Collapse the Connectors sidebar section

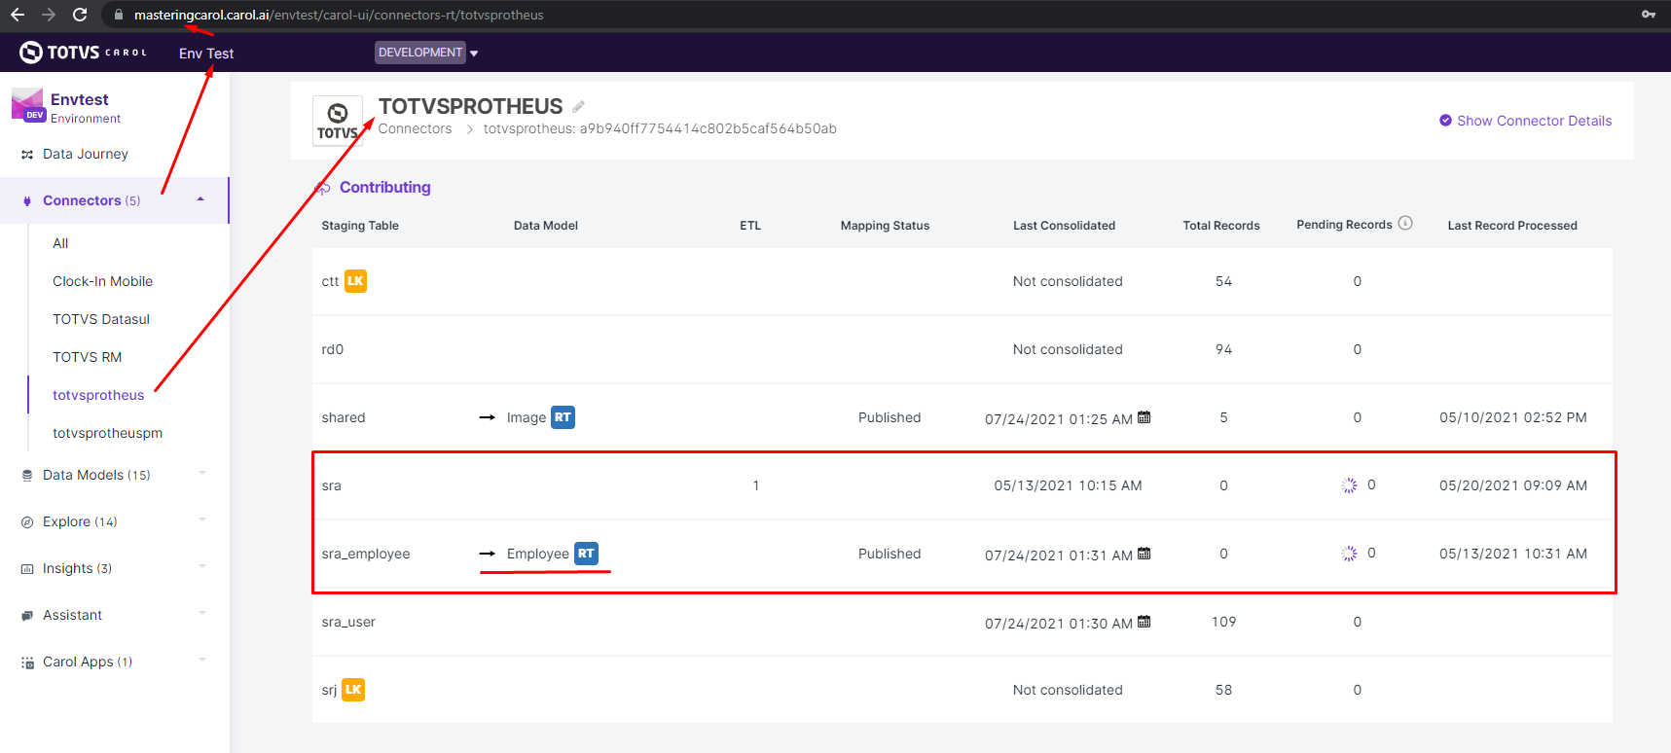200,200
